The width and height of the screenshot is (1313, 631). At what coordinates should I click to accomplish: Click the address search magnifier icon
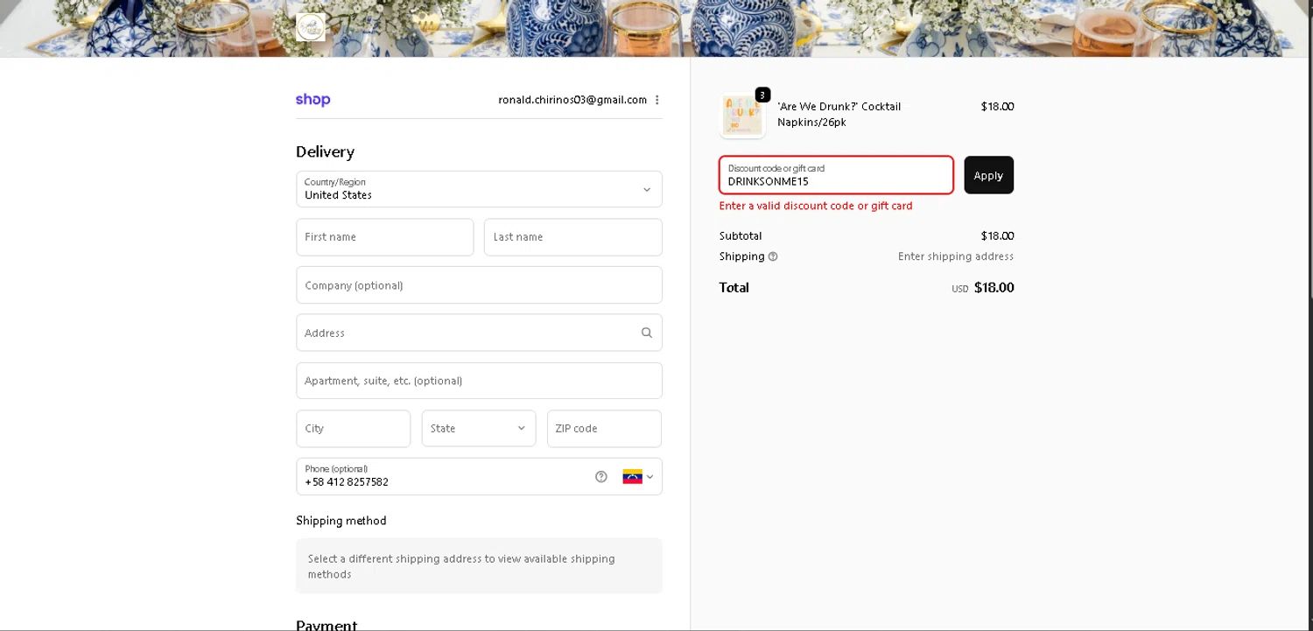pos(647,333)
